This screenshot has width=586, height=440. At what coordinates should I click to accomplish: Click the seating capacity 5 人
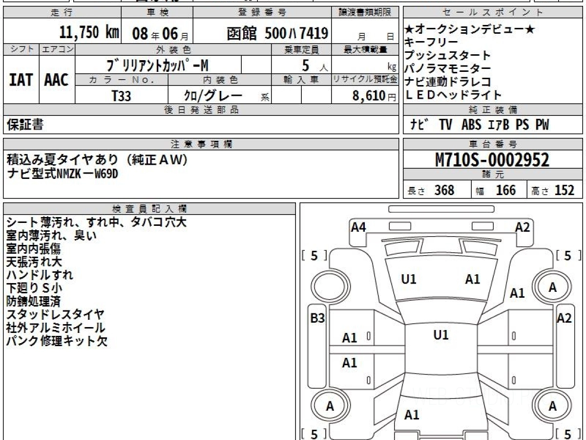point(314,65)
